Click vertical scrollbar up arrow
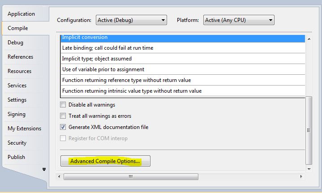The image size is (322, 193). 309,39
